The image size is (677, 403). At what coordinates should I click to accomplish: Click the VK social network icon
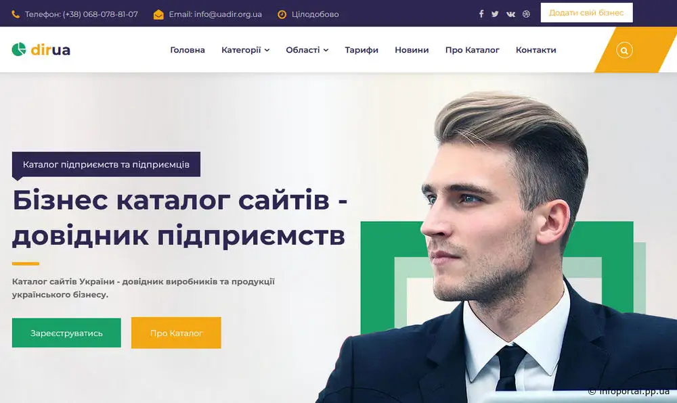[510, 14]
